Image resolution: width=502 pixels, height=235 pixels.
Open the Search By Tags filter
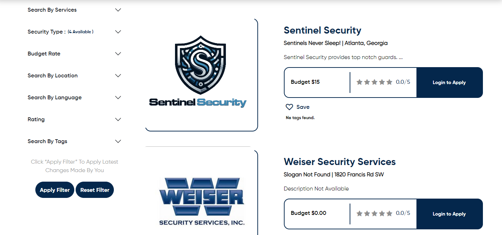click(118, 141)
